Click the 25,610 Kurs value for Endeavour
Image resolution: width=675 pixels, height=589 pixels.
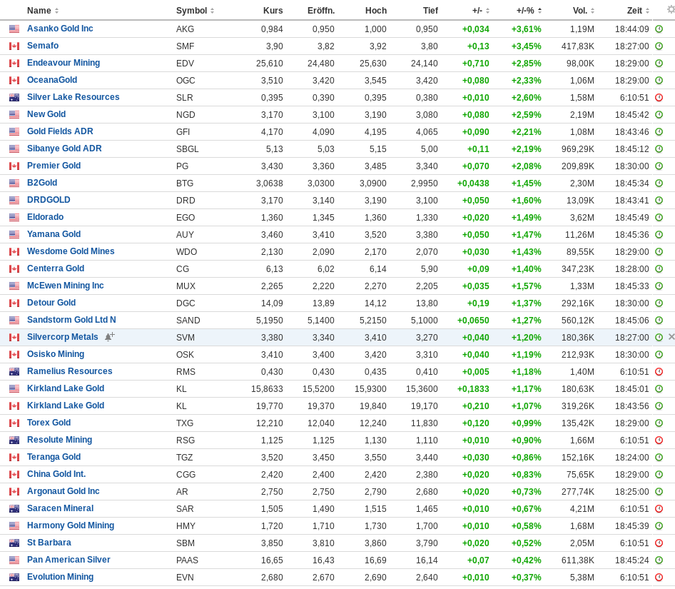(x=270, y=64)
